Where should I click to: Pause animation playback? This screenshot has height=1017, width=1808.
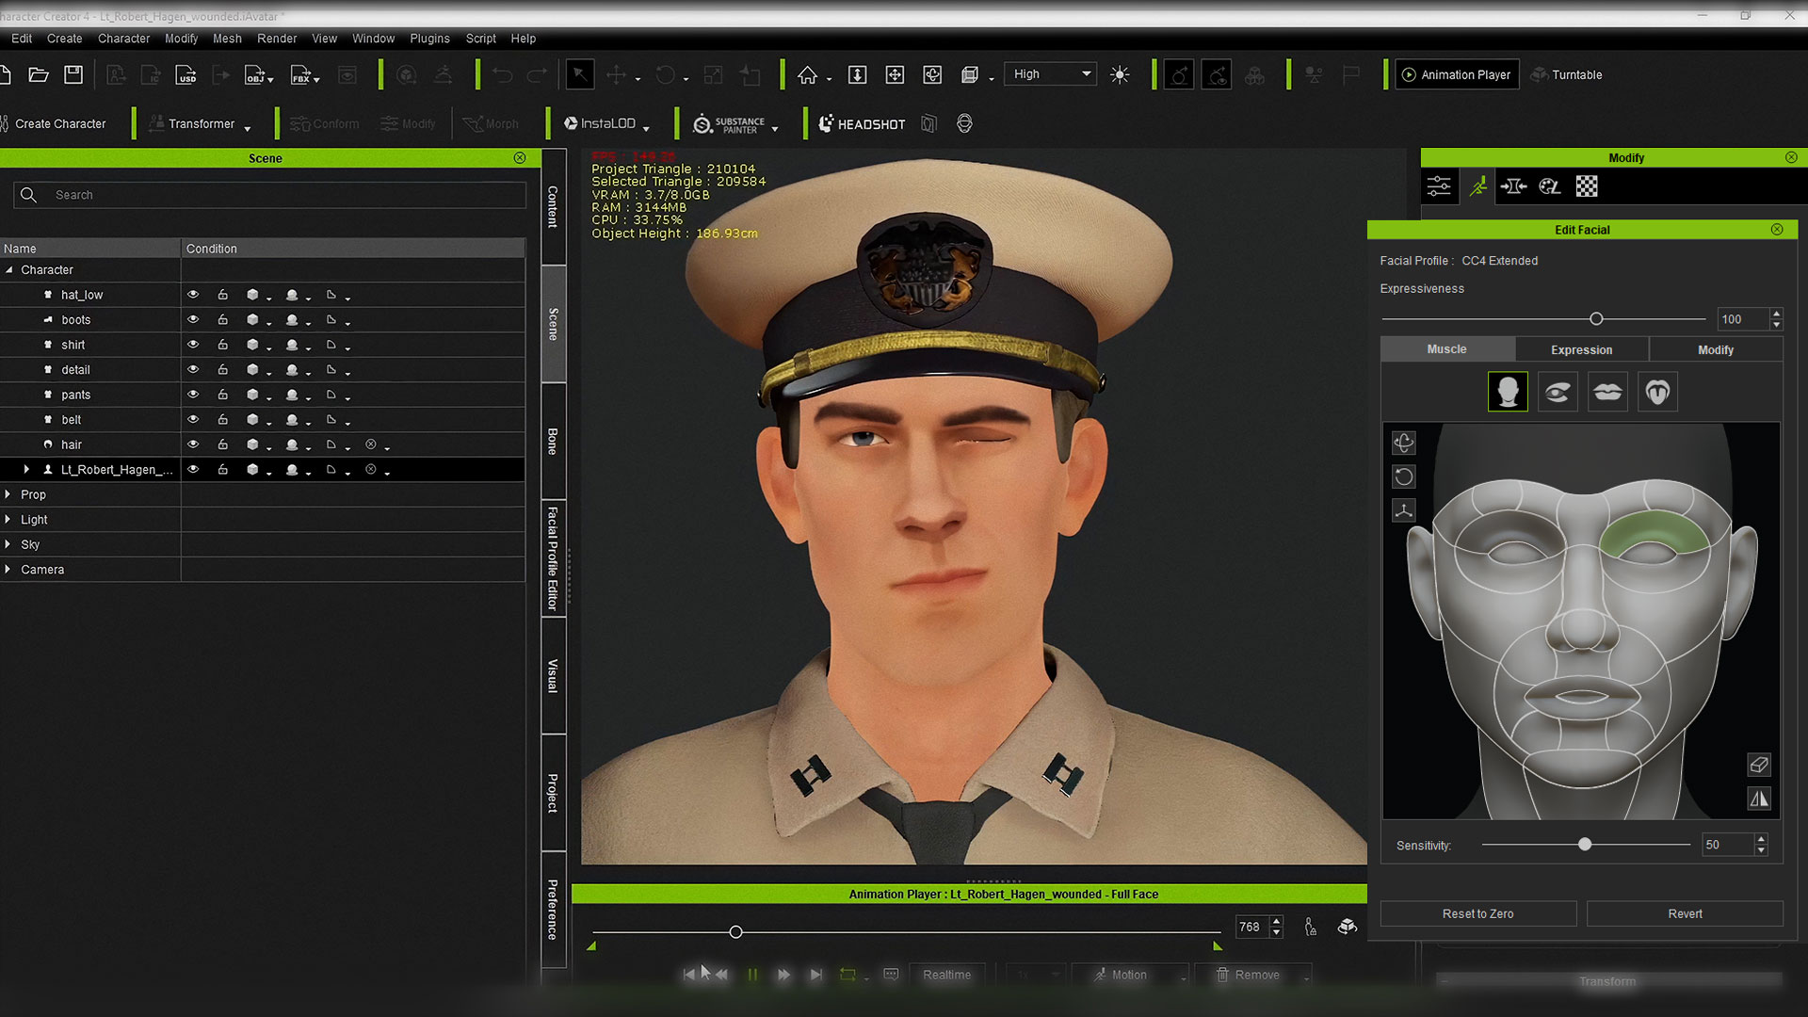coord(752,975)
